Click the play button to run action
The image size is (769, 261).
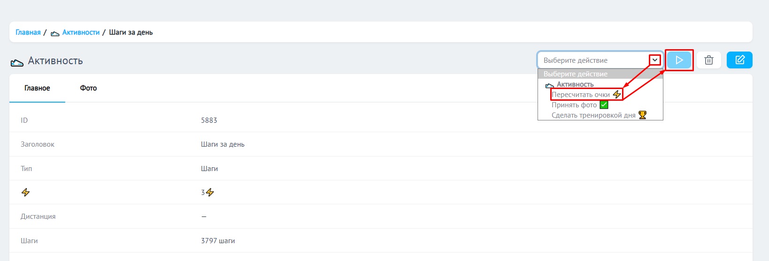(679, 60)
